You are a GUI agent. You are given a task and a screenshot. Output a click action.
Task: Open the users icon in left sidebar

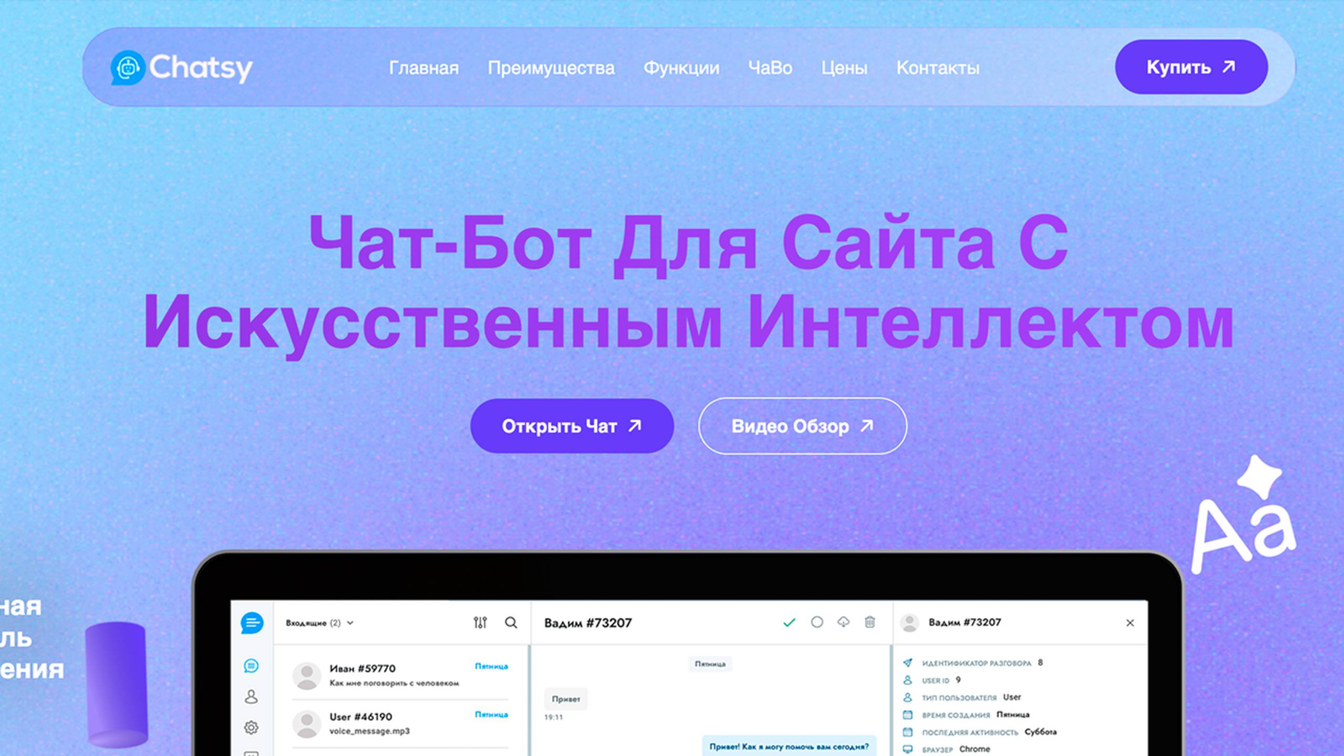[x=251, y=697]
